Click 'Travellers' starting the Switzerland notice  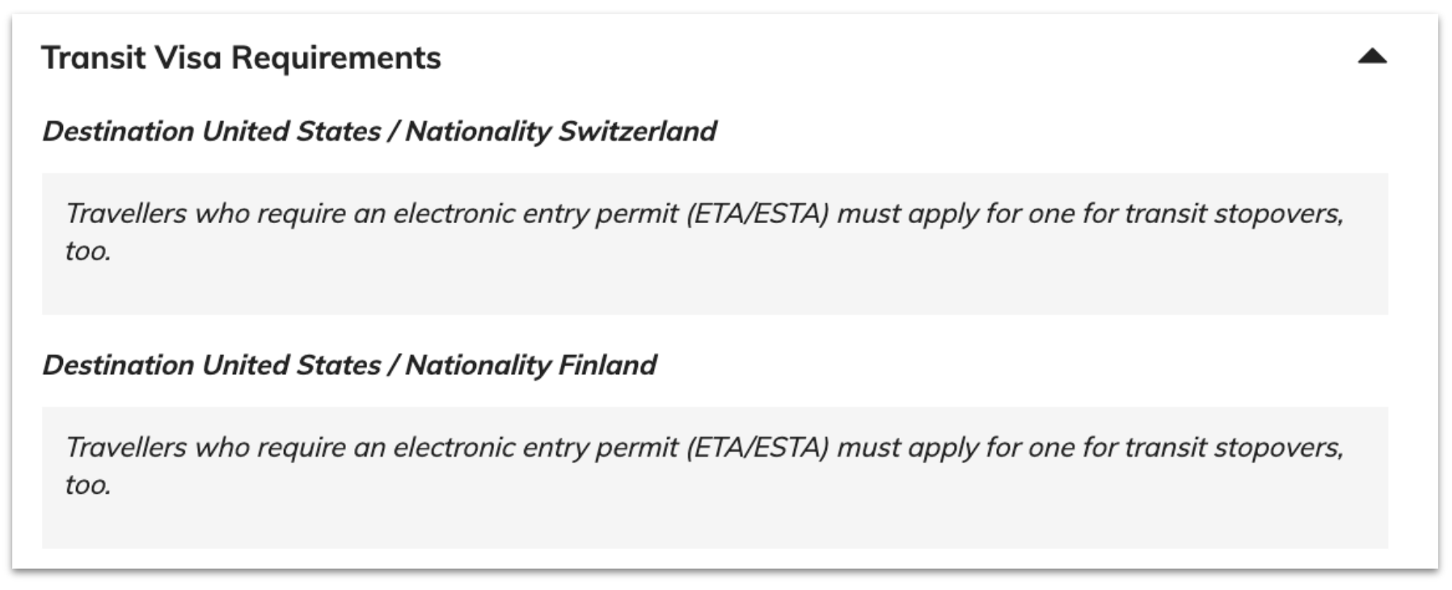point(125,213)
